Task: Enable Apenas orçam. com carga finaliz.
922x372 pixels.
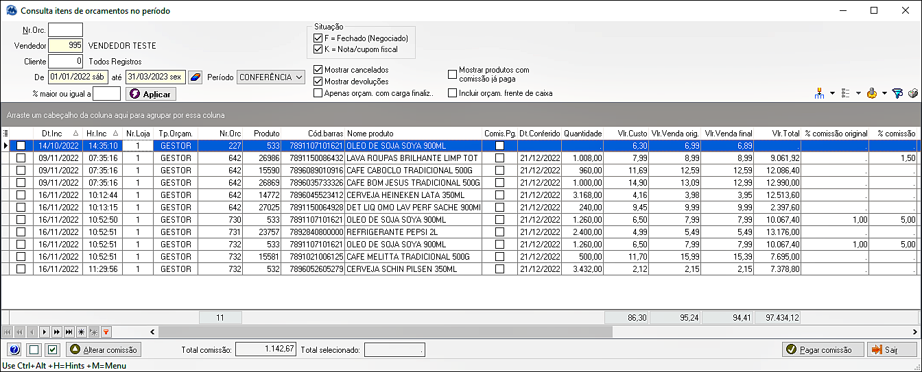Action: [318, 93]
